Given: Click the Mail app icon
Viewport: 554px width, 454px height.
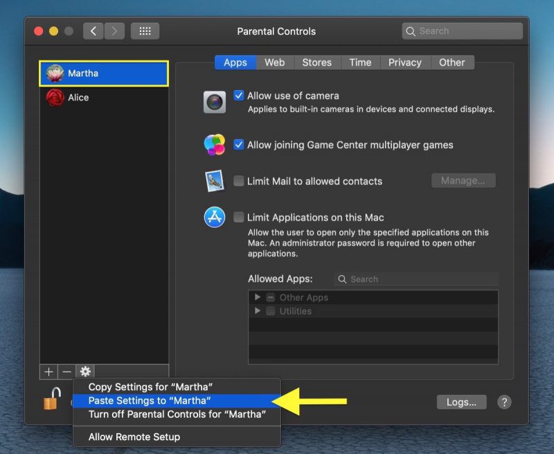Looking at the screenshot, I should click(215, 181).
